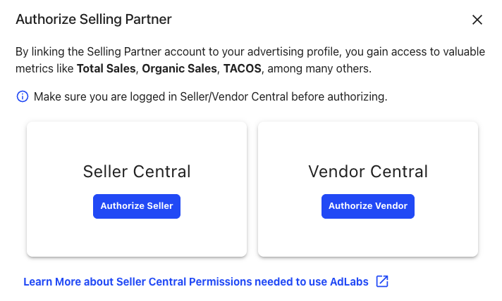
Task: Close the Authorize Selling Partner dialog
Action: (x=477, y=20)
